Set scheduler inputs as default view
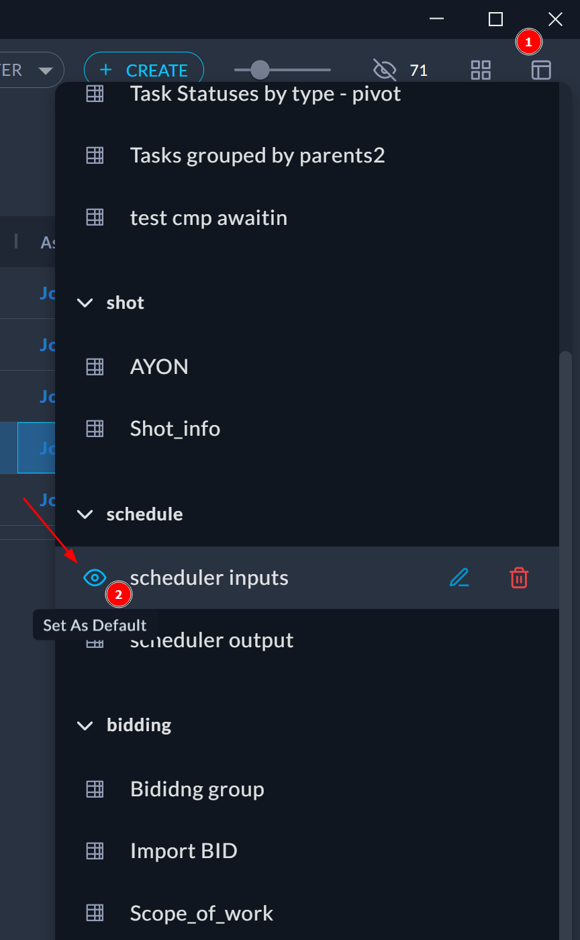Image resolution: width=580 pixels, height=940 pixels. pyautogui.click(x=95, y=577)
